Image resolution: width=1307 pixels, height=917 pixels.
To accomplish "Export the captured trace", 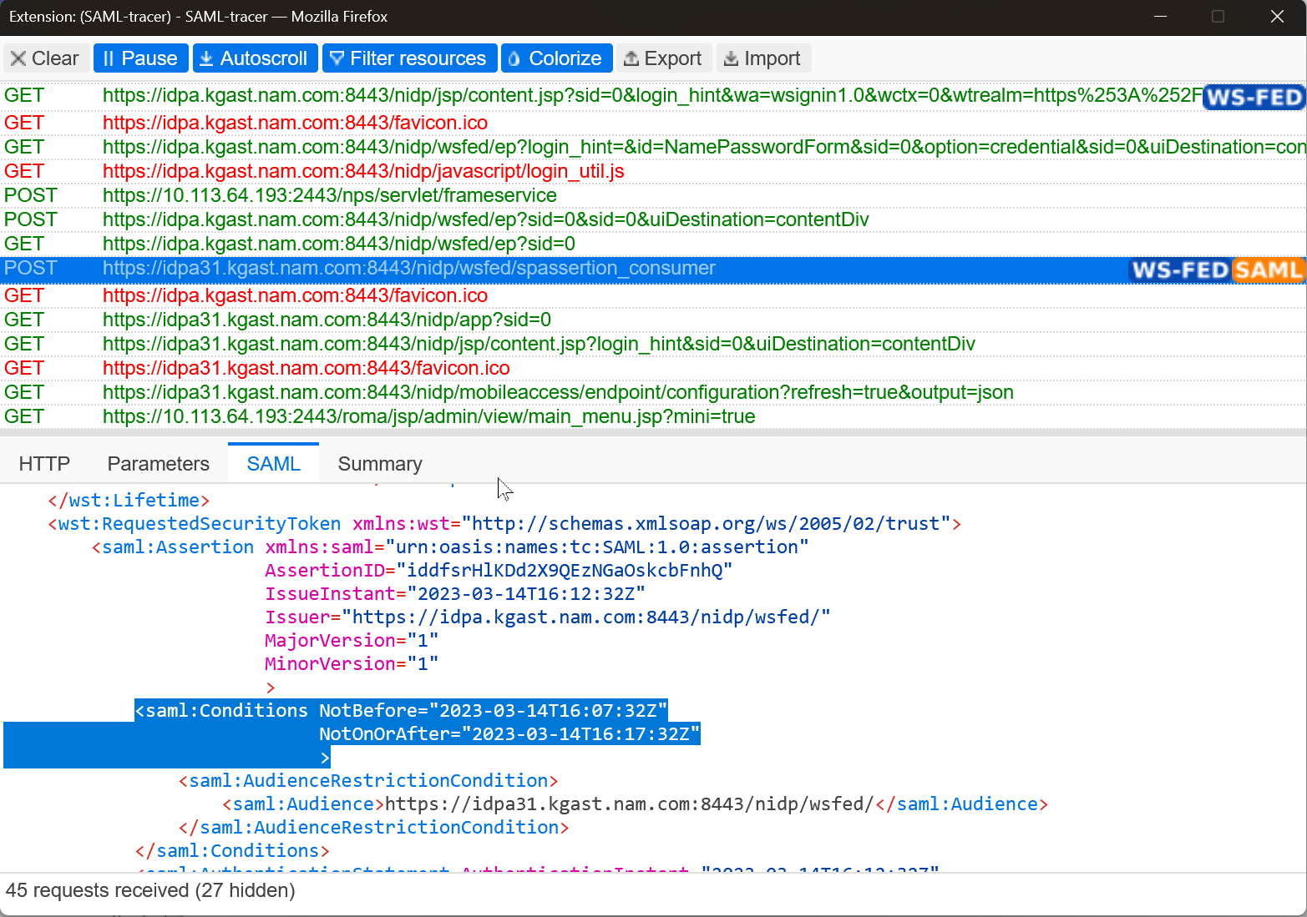I will click(x=664, y=58).
